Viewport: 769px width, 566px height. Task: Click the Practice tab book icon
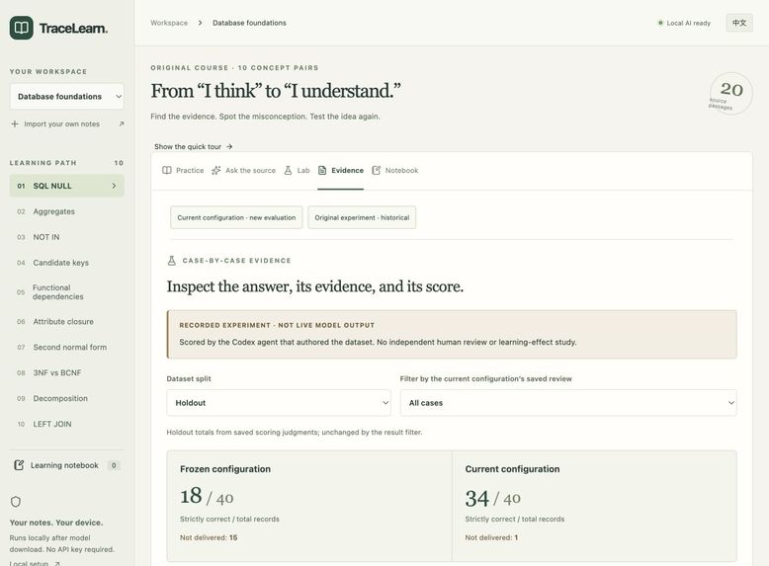click(167, 171)
